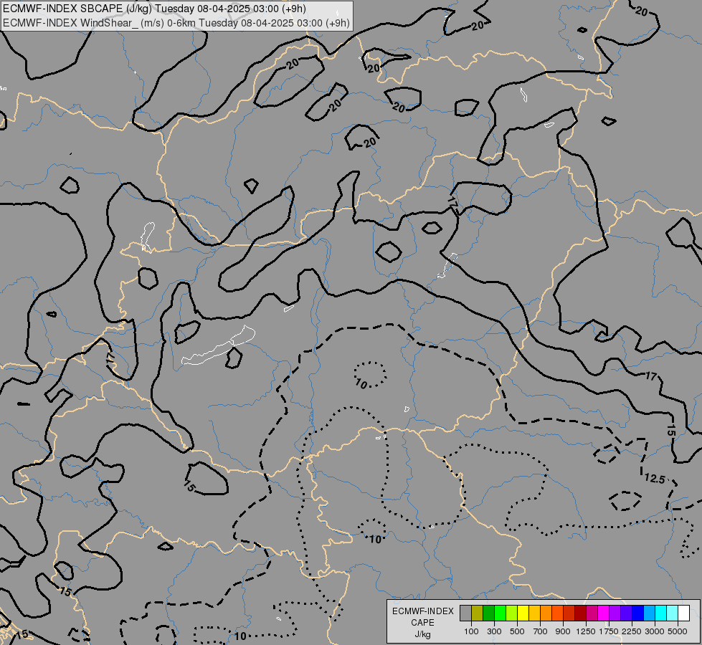The width and height of the screenshot is (702, 645).
Task: Choose the yellow swatch in the CAPE legend
Action: [523, 613]
